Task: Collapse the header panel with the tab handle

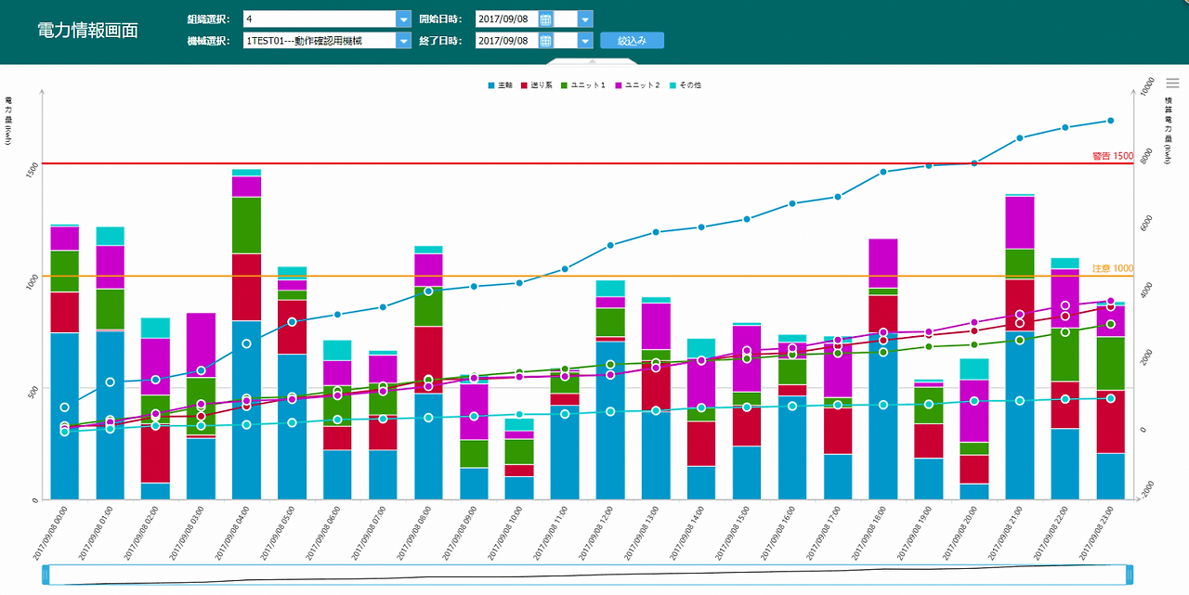Action: click(592, 62)
